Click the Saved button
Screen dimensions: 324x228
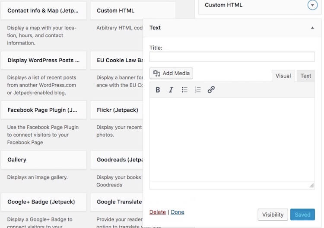[x=302, y=215]
